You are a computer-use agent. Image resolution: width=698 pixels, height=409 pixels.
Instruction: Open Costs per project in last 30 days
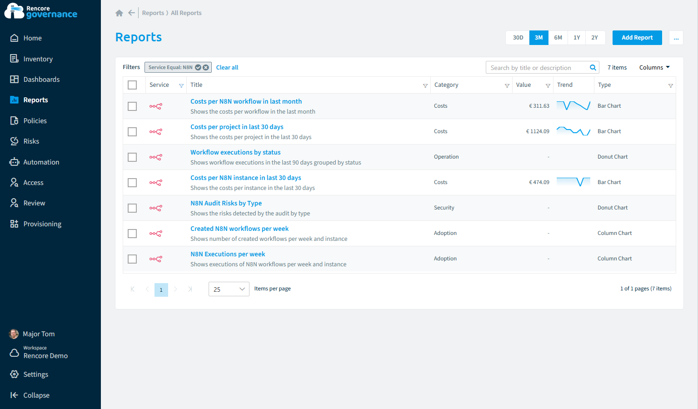coord(237,127)
